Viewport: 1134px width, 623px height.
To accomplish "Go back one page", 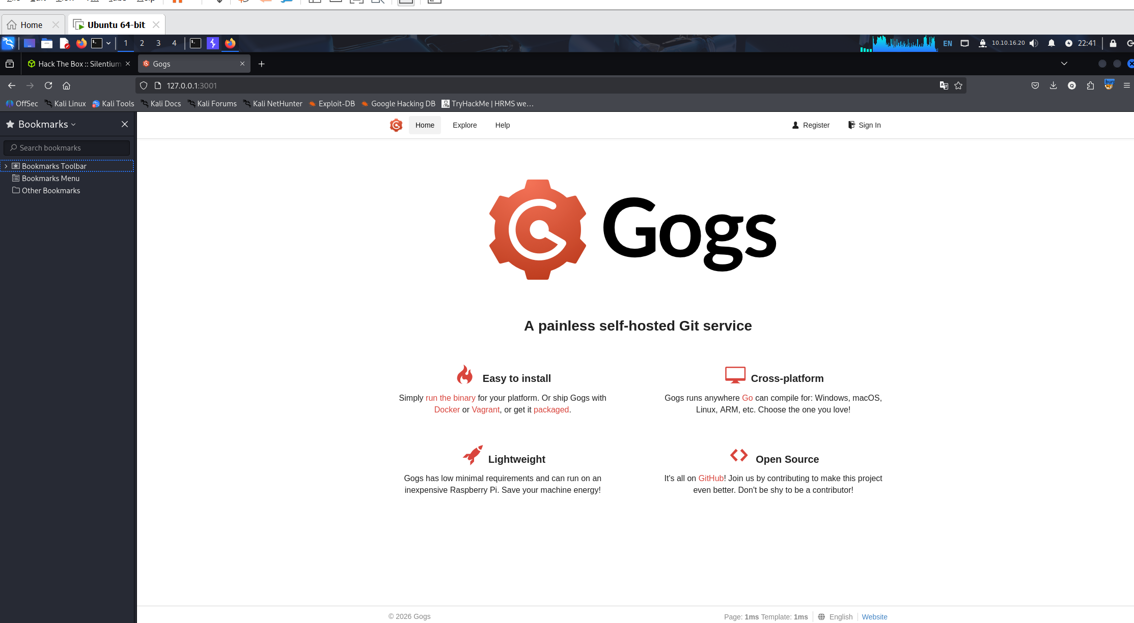I will tap(12, 85).
